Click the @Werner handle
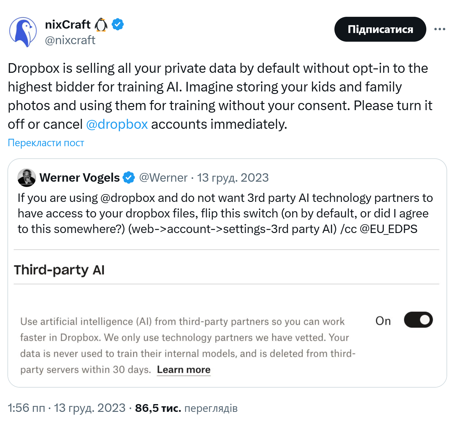The image size is (458, 424). pyautogui.click(x=163, y=178)
